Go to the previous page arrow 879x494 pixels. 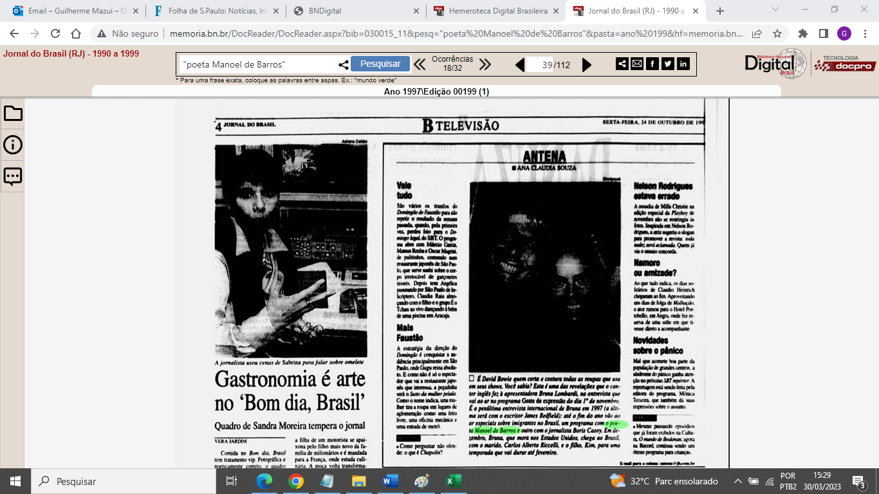pyautogui.click(x=520, y=64)
